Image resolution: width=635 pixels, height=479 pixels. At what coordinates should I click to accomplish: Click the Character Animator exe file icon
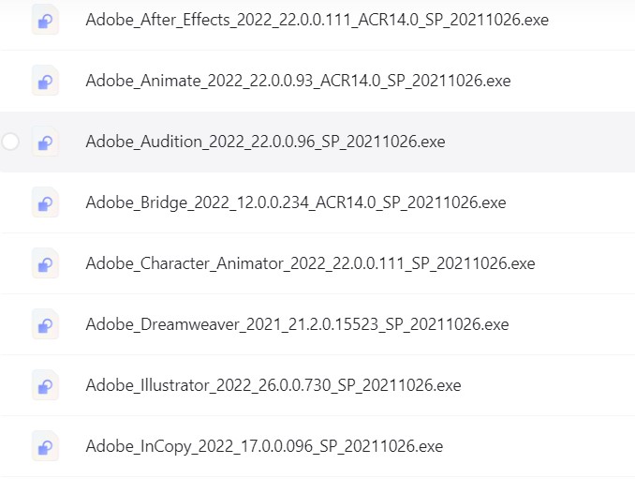point(45,263)
